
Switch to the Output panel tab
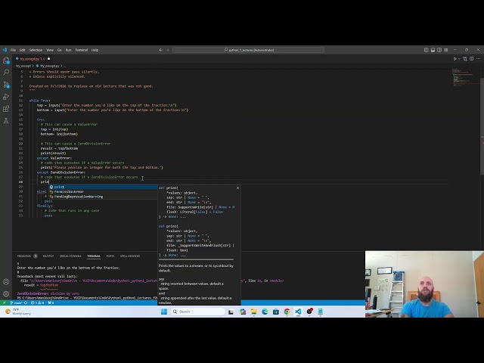point(48,256)
